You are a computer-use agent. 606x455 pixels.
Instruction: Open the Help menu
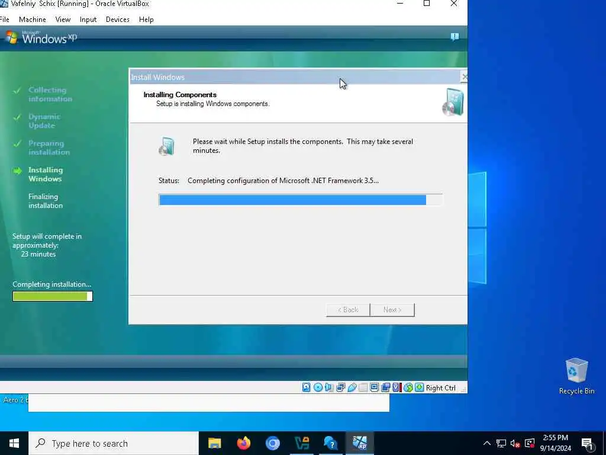(x=147, y=20)
